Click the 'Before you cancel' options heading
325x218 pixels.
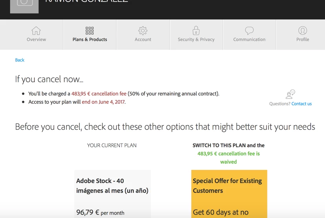165,127
